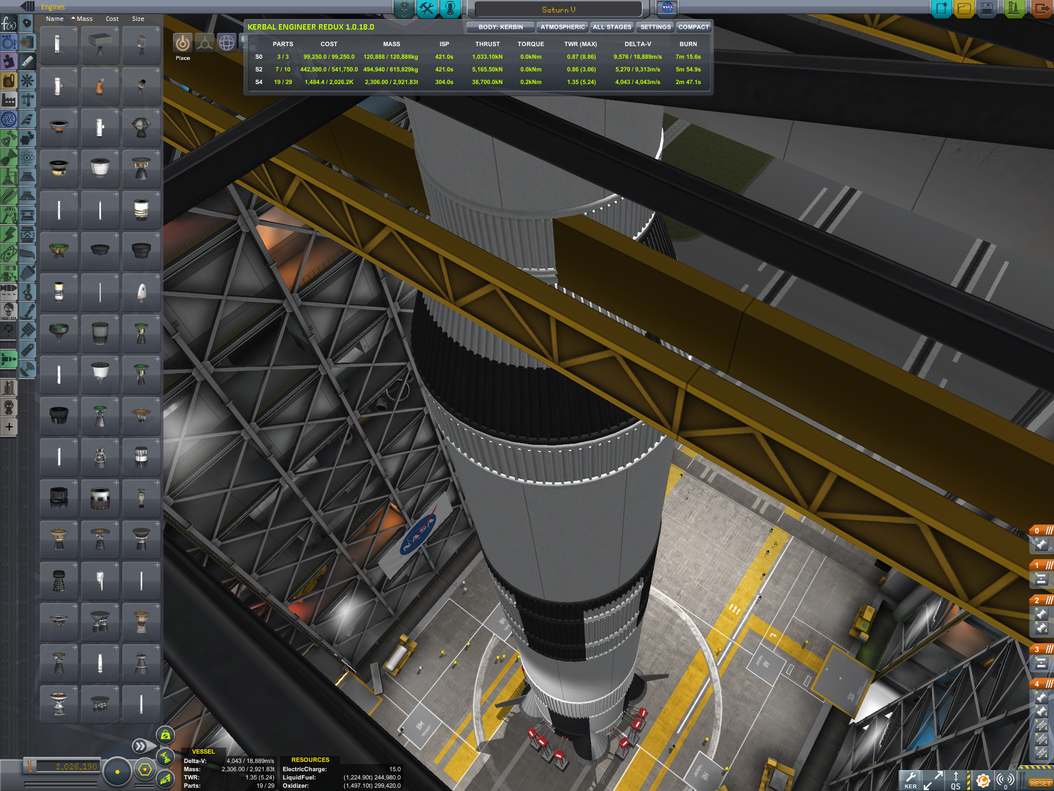Select the atom symbol part category
Screen dimensions: 1054x791
(x=27, y=158)
